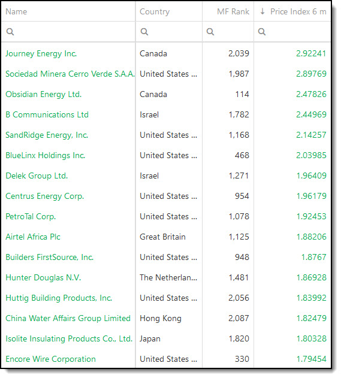Select MF Rank value 954

242,196
